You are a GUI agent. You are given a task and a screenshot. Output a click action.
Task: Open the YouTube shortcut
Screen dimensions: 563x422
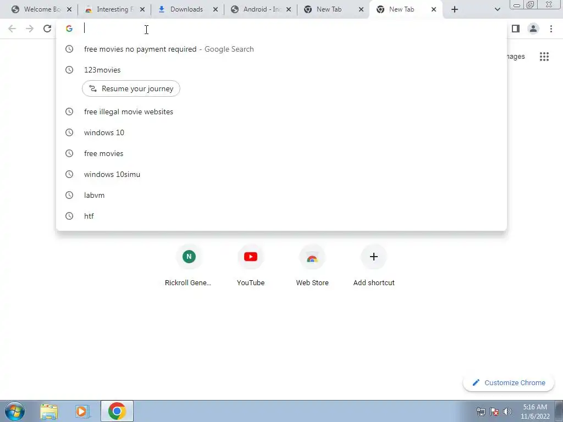point(251,265)
